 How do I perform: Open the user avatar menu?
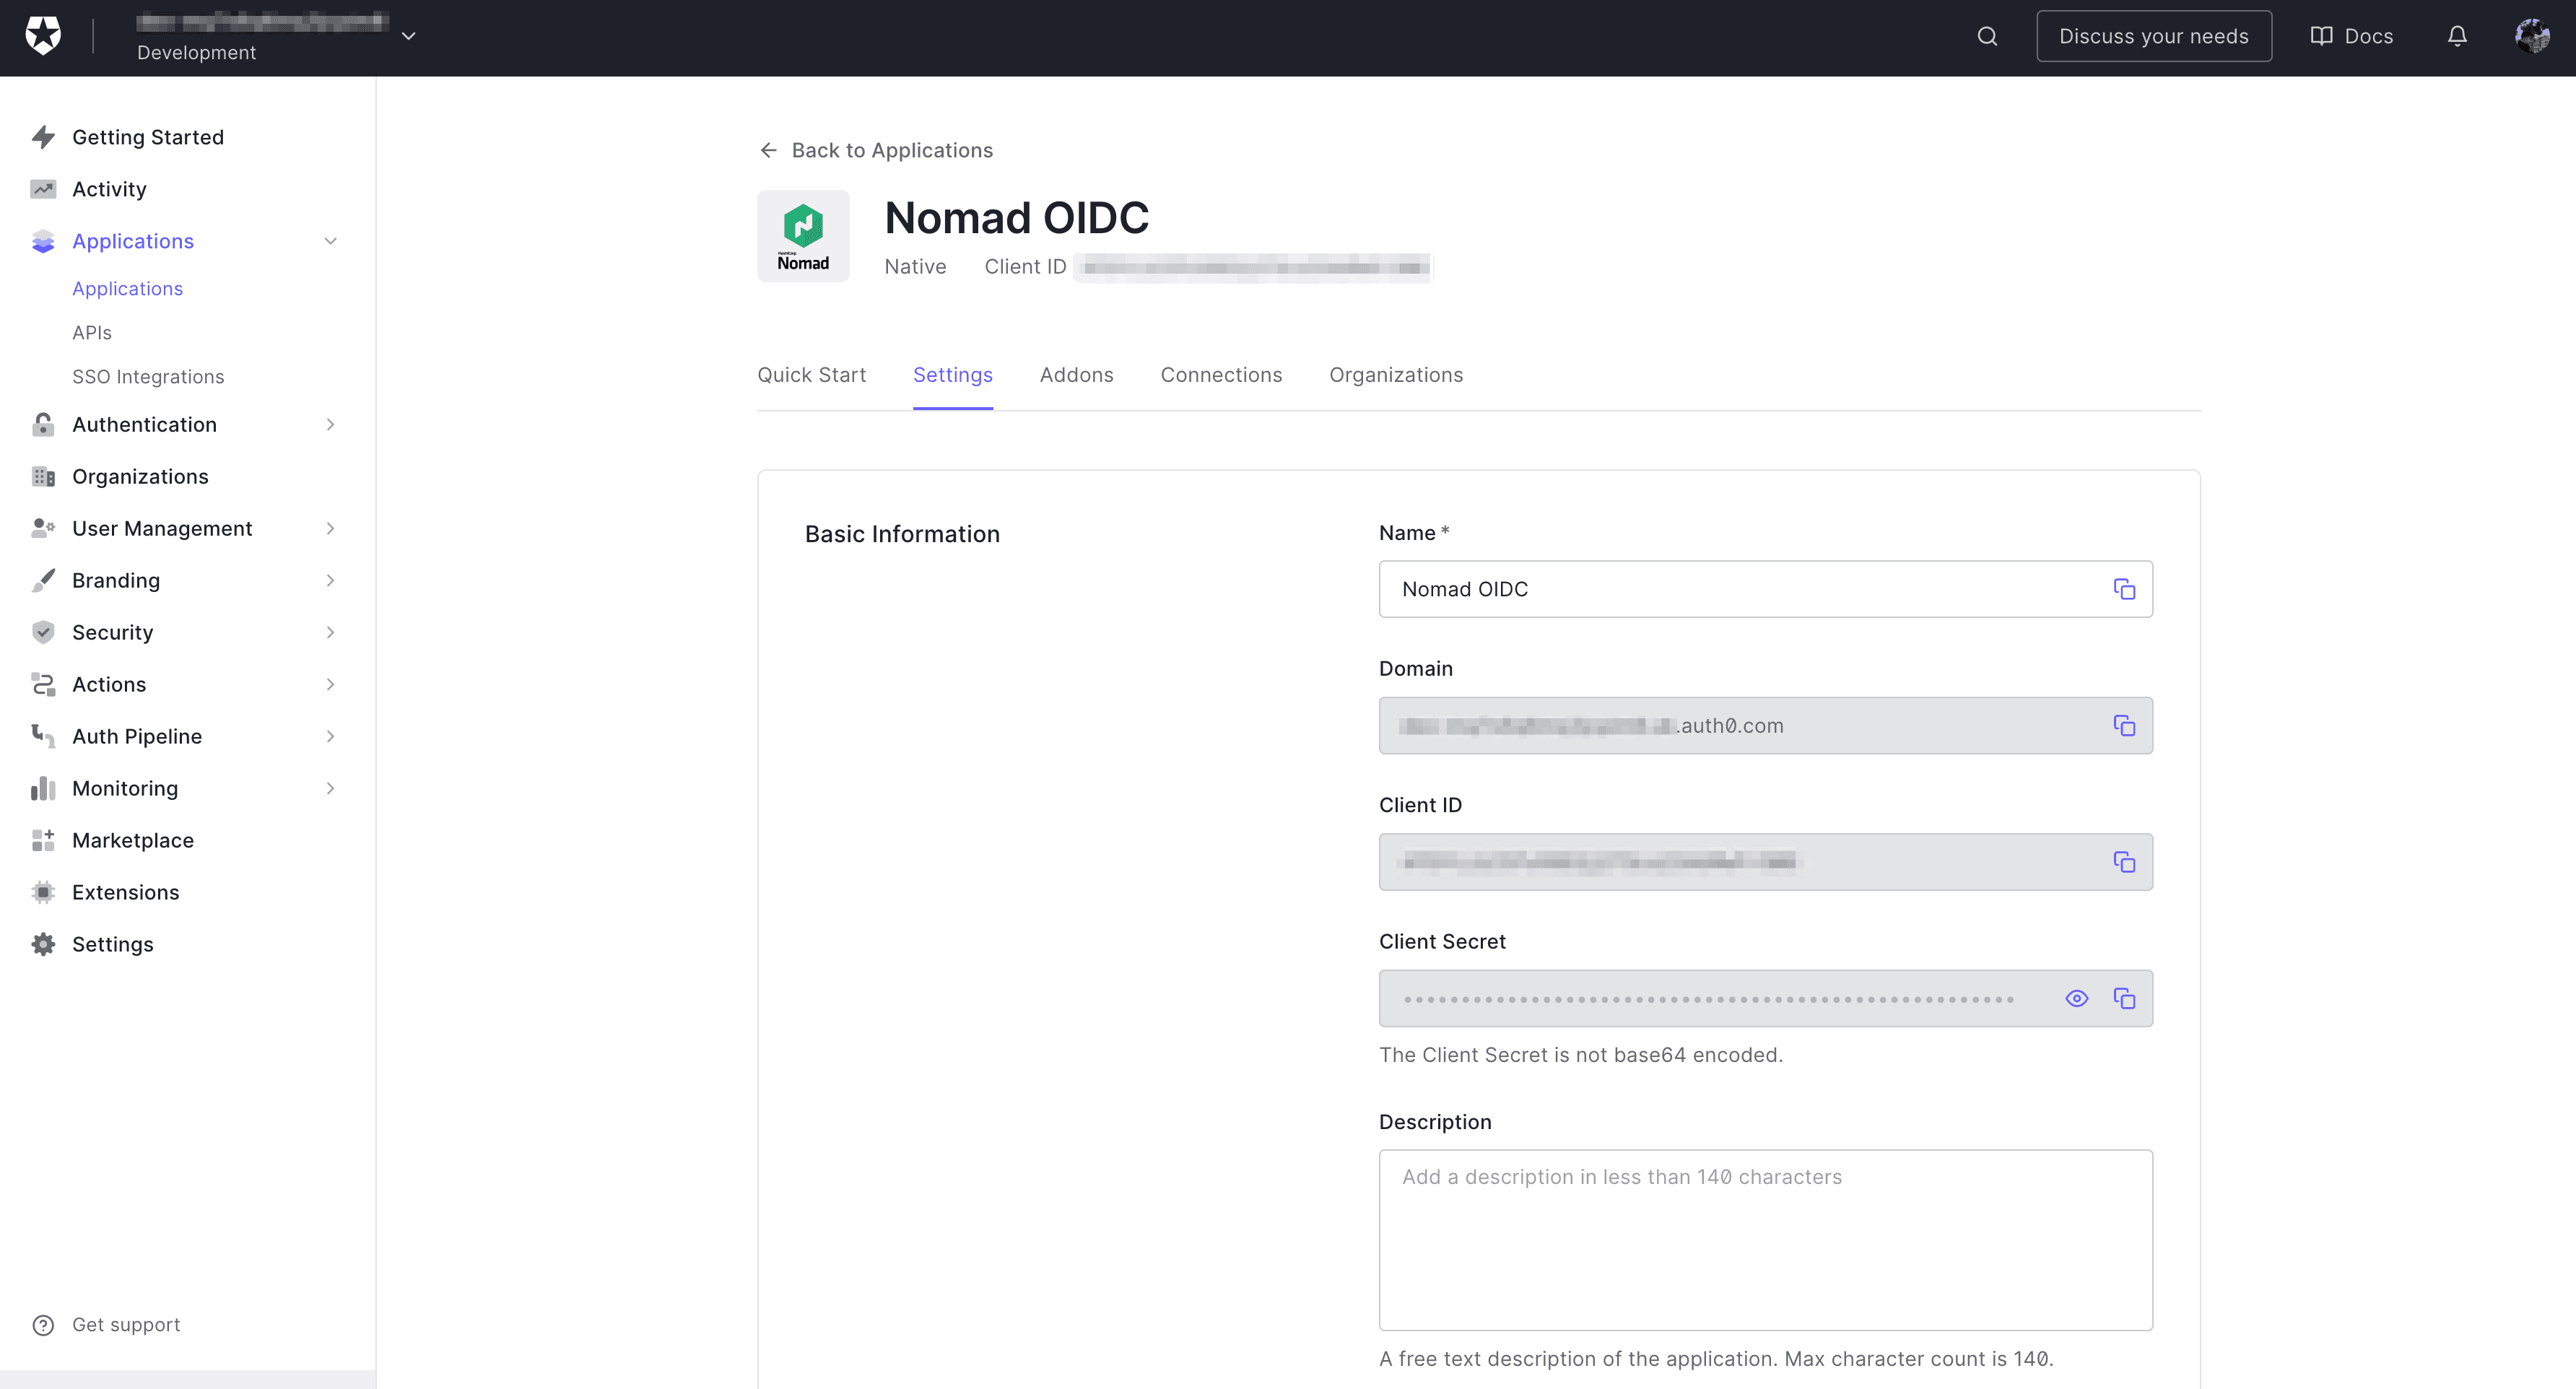coord(2532,37)
